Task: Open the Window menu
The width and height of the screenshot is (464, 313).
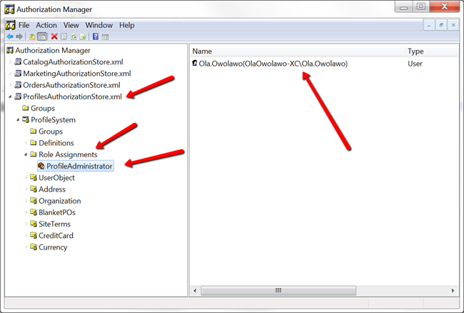Action: 99,25
